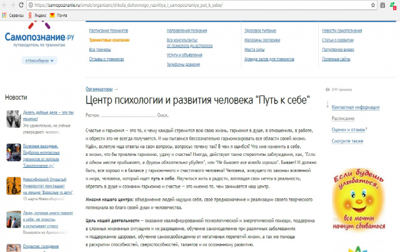Jump to Оценки и отзывы section

[x=349, y=130]
